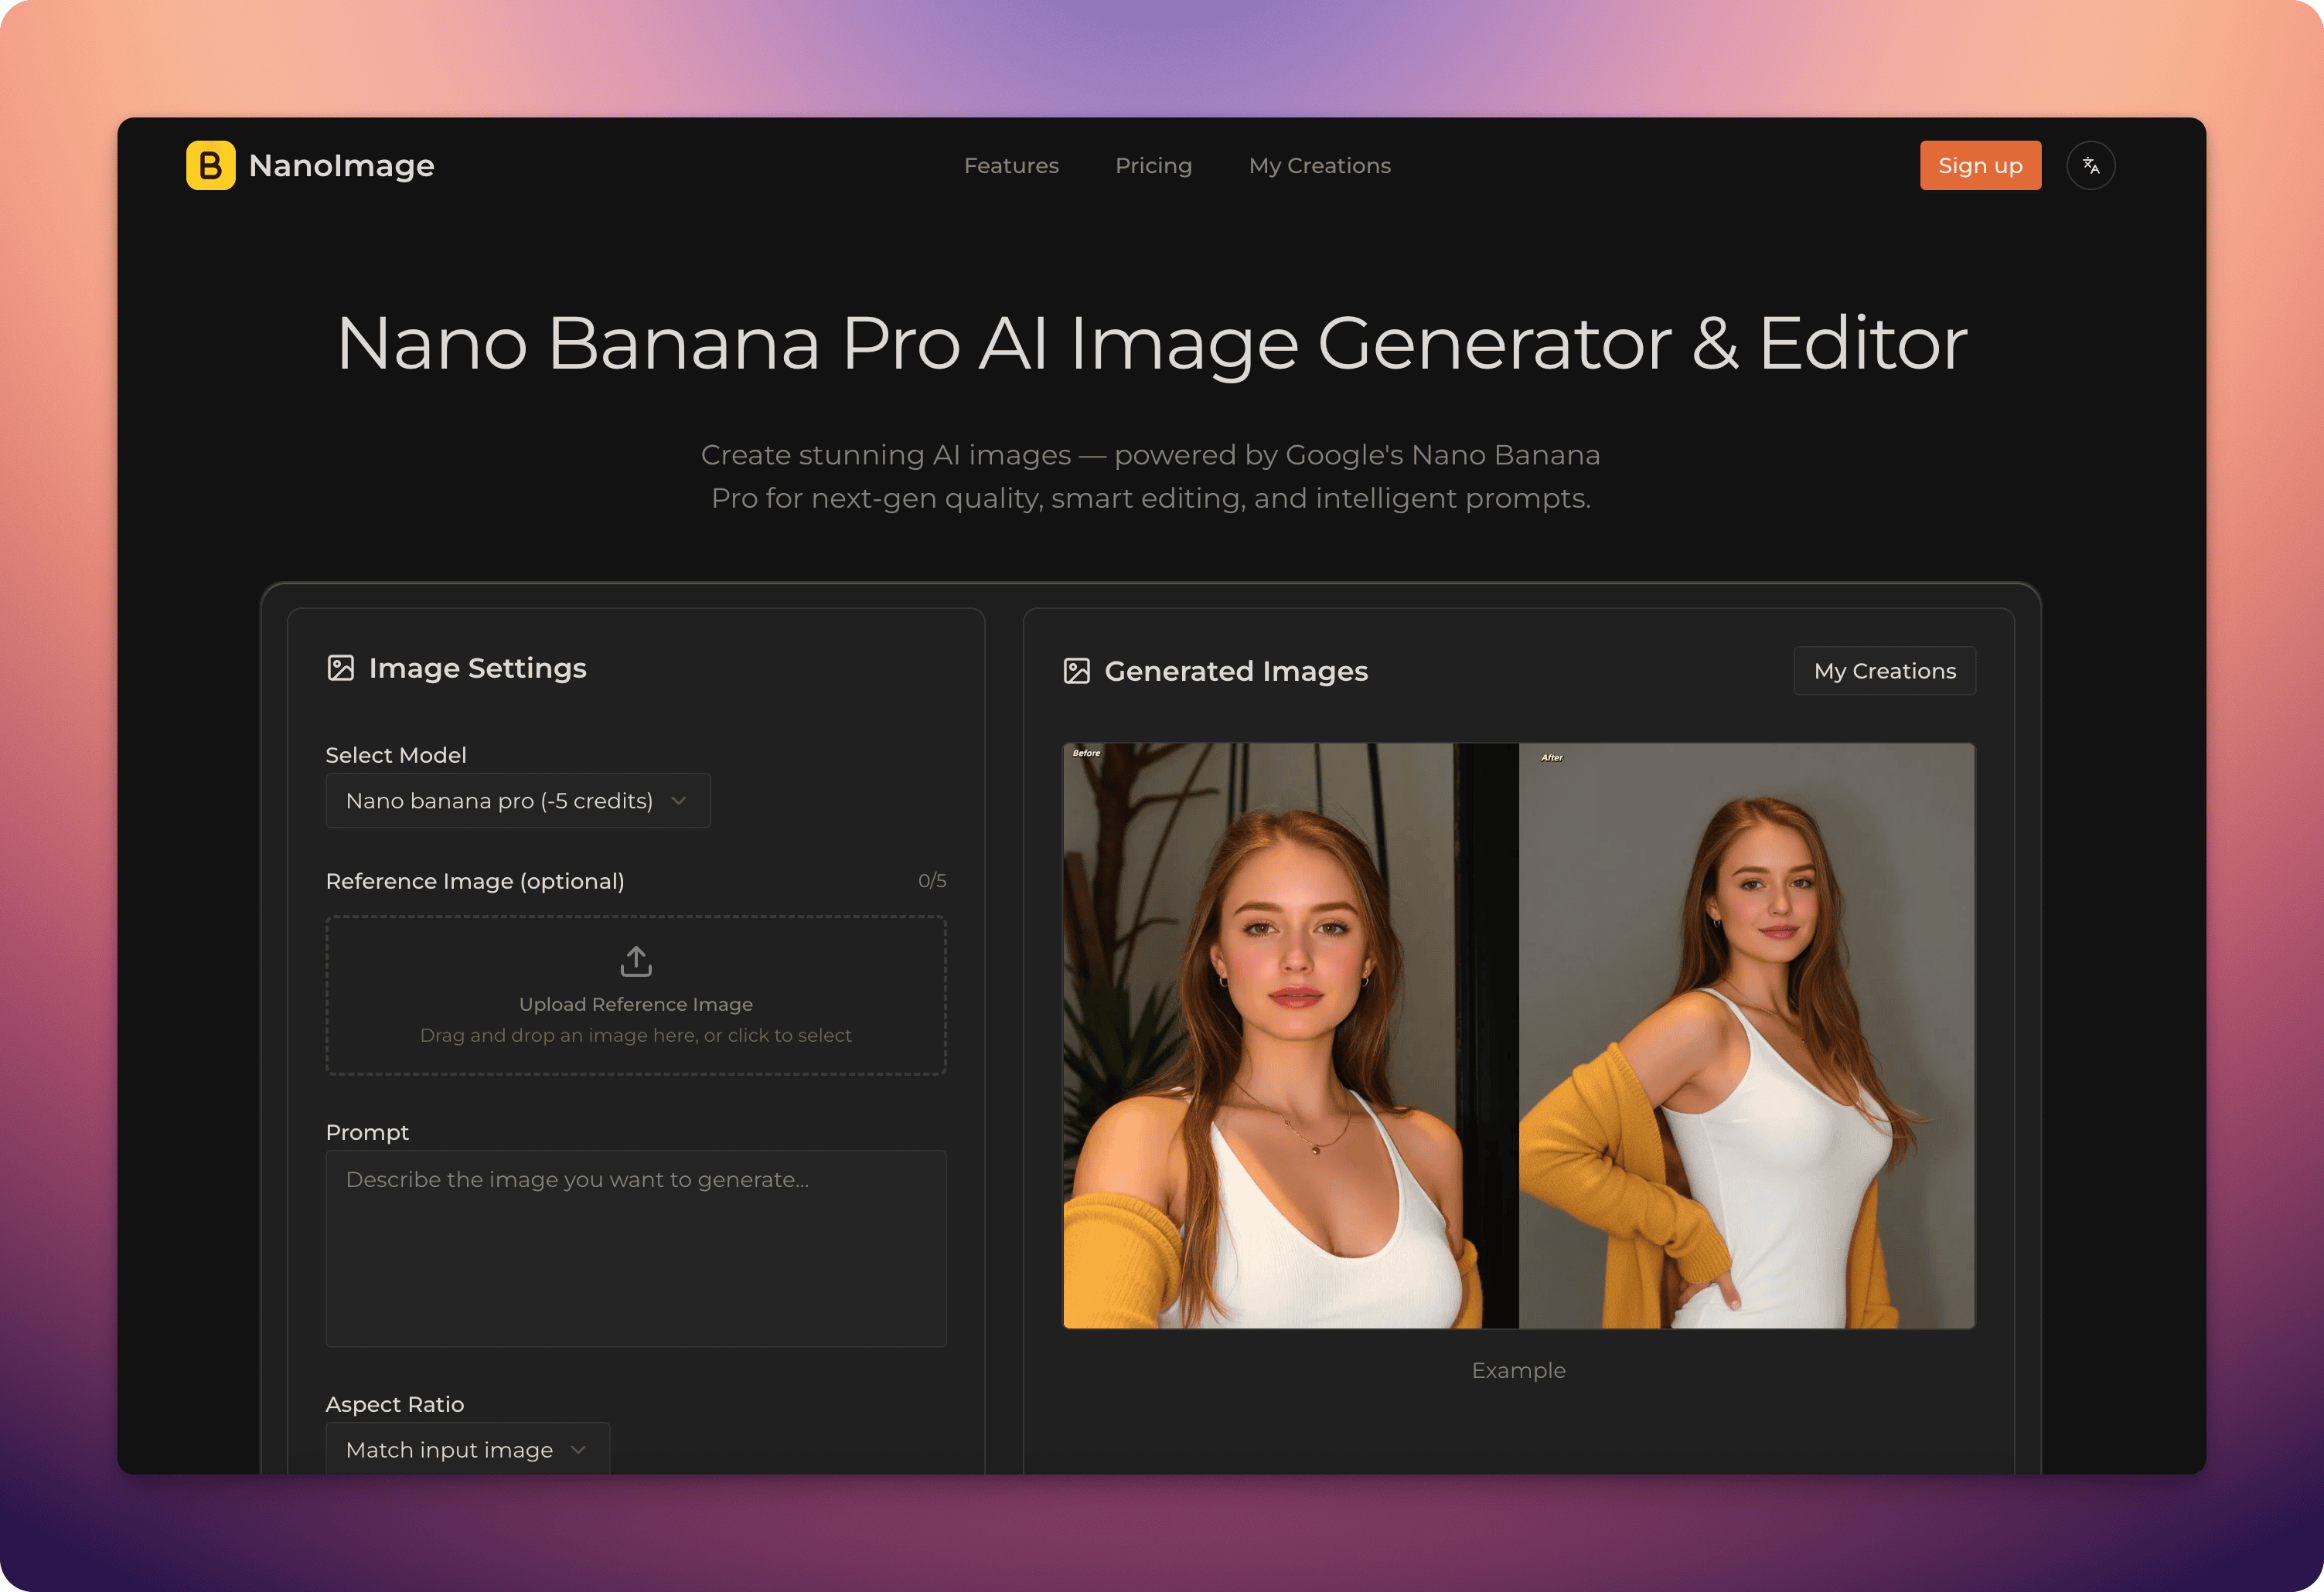2324x1592 pixels.
Task: Click the After example portrait image
Action: click(1746, 1036)
